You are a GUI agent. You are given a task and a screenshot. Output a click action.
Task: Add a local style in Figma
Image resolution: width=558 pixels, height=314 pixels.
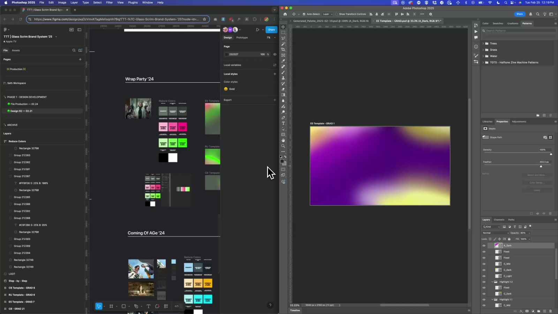[275, 74]
